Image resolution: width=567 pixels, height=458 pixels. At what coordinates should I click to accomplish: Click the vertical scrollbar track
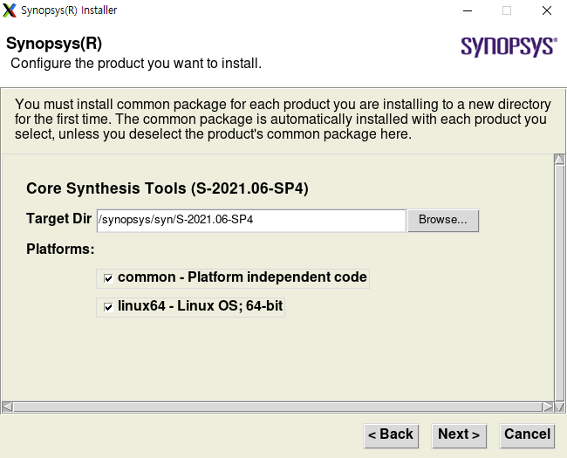(559, 284)
